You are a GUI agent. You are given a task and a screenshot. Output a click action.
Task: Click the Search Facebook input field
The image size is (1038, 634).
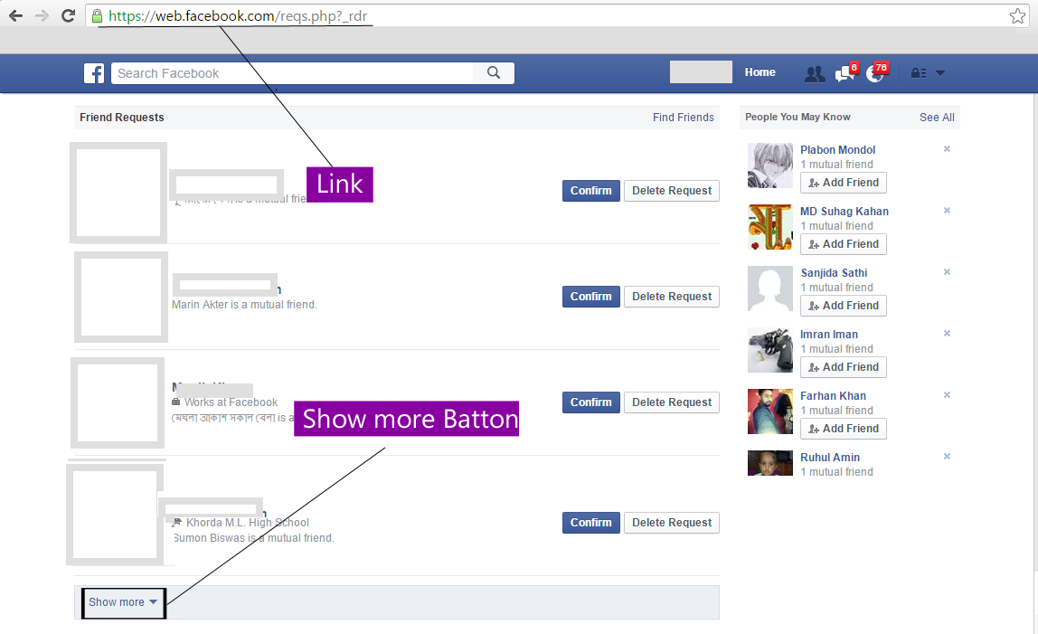(293, 73)
